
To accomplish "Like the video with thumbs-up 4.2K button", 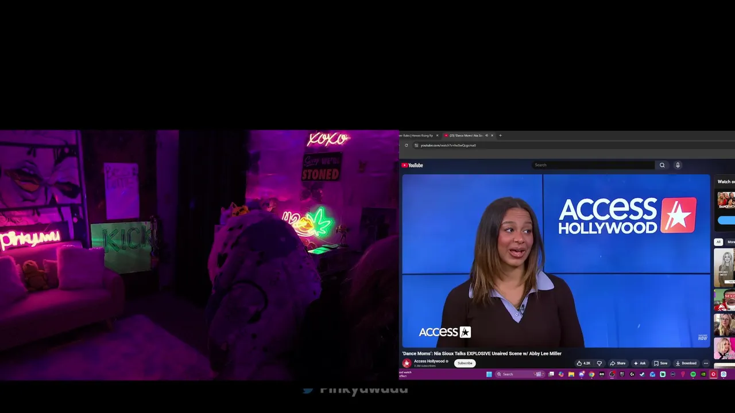I will click(583, 363).
